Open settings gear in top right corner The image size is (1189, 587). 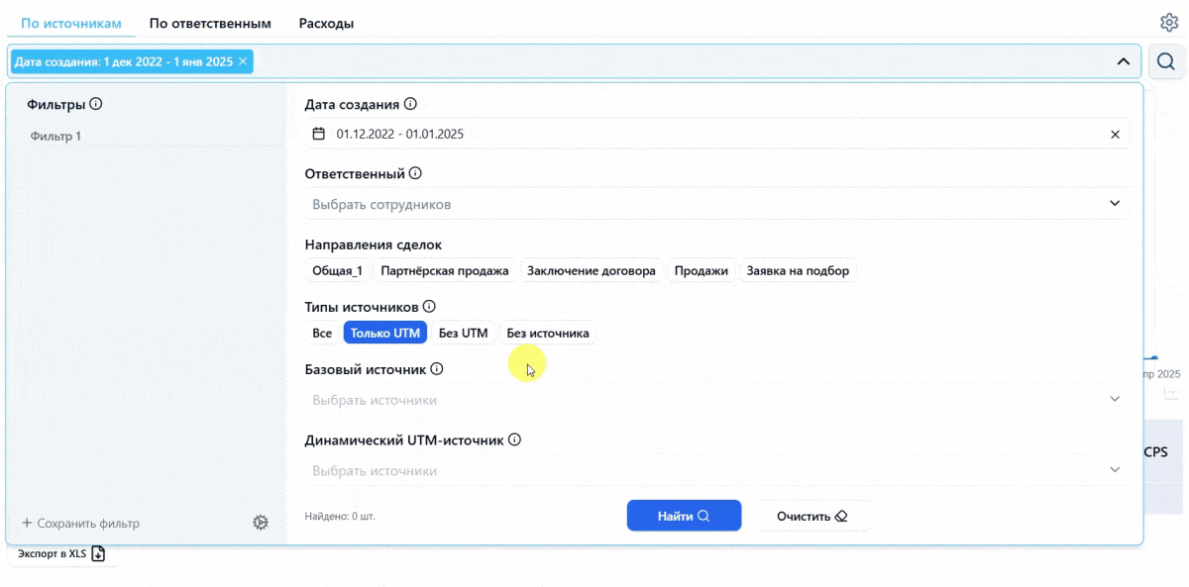pyautogui.click(x=1168, y=23)
